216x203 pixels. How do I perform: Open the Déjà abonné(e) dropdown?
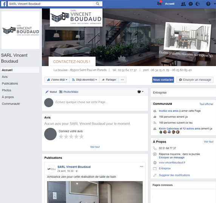pos(85,80)
